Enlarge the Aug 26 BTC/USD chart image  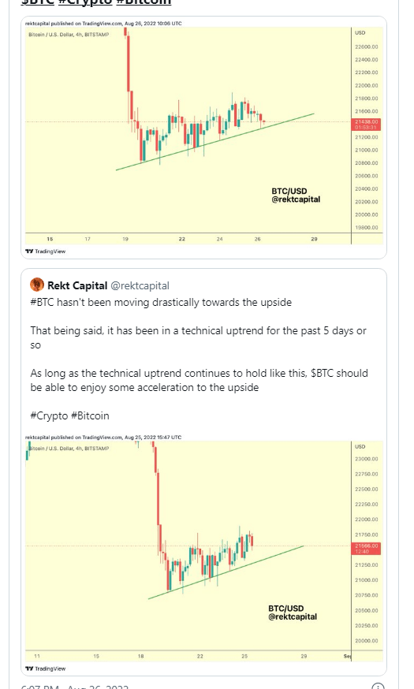[204, 137]
